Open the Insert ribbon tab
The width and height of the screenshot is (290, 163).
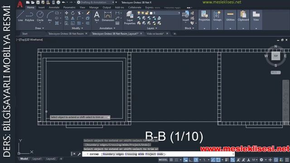[41, 8]
